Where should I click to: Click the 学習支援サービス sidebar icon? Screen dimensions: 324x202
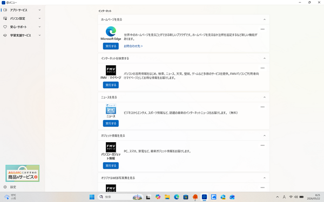5,35
